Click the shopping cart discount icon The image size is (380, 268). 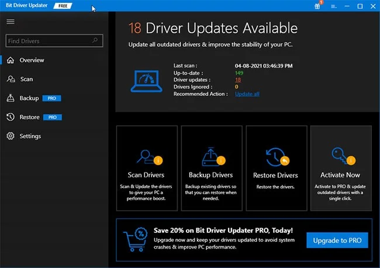click(x=135, y=239)
